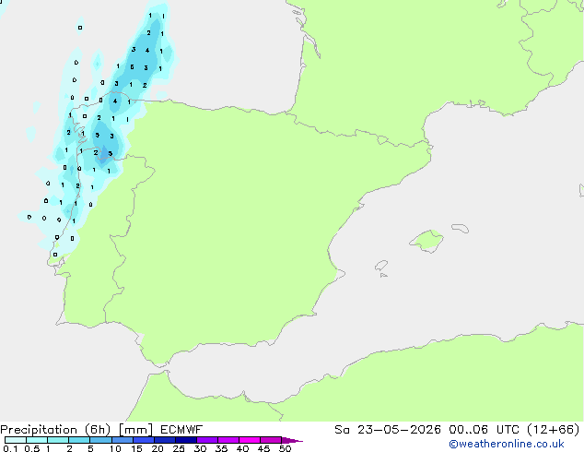This screenshot has width=584, height=452.
Task: Open the weatheronline.co.uk link
Action: click(x=507, y=444)
